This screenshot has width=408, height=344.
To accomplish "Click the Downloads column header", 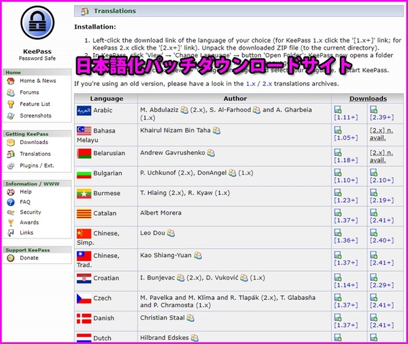I will click(368, 99).
